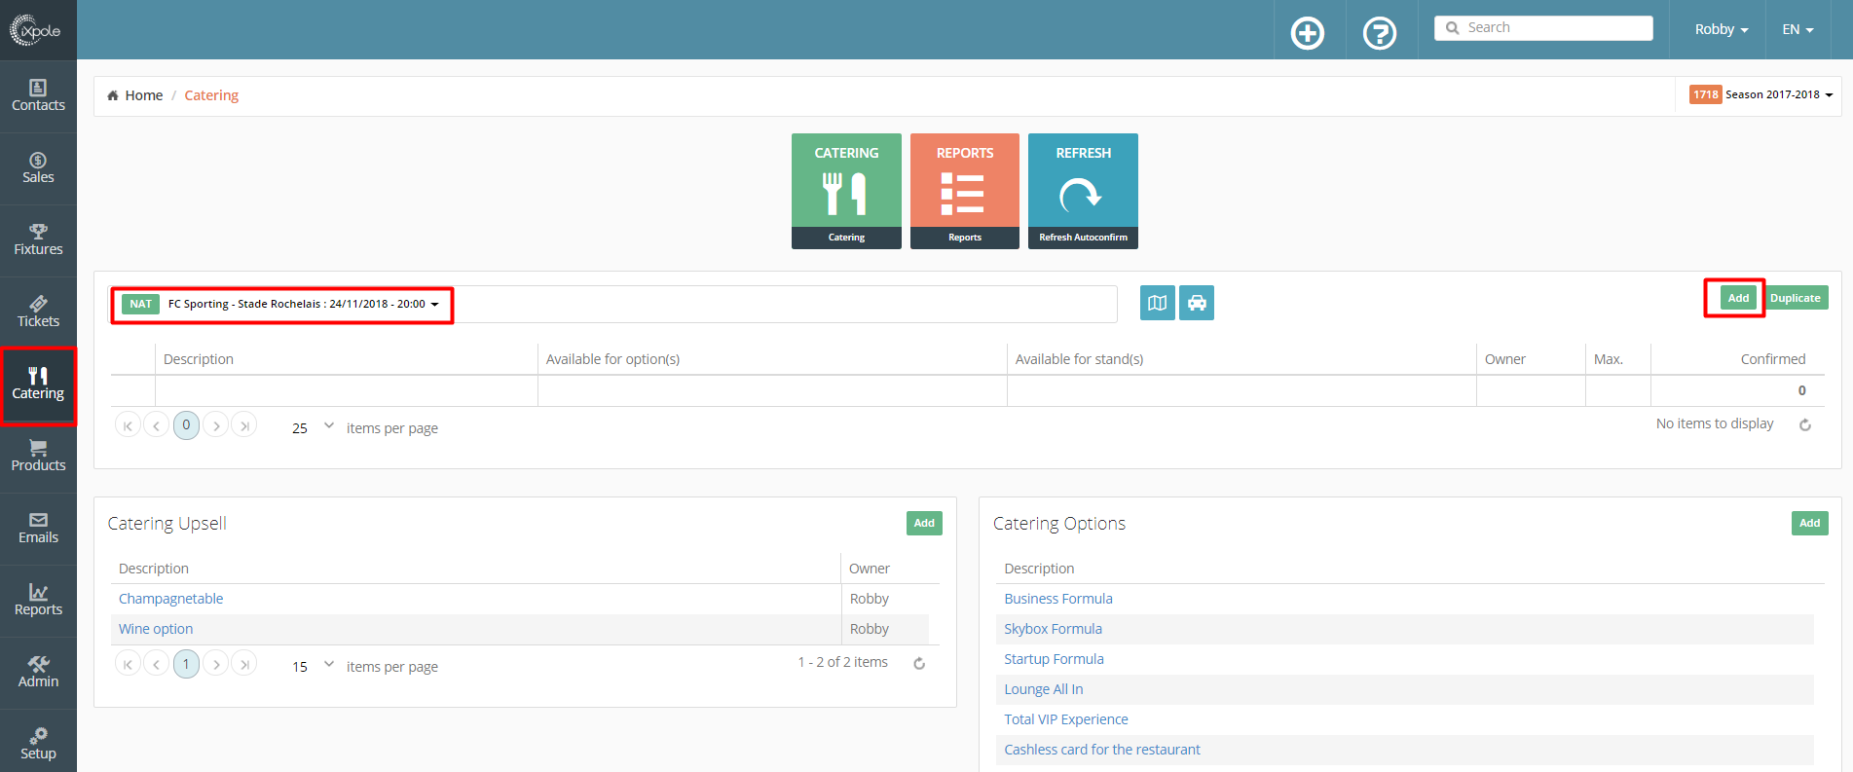Select page 1 in Upsell pager
This screenshot has height=772, width=1853.
(186, 664)
